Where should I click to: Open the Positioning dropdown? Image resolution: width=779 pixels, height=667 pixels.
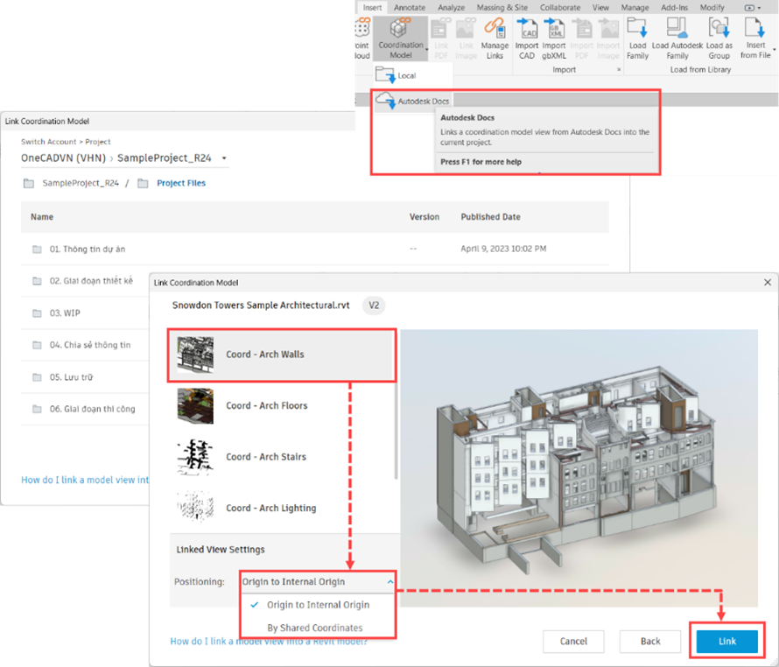(x=318, y=581)
